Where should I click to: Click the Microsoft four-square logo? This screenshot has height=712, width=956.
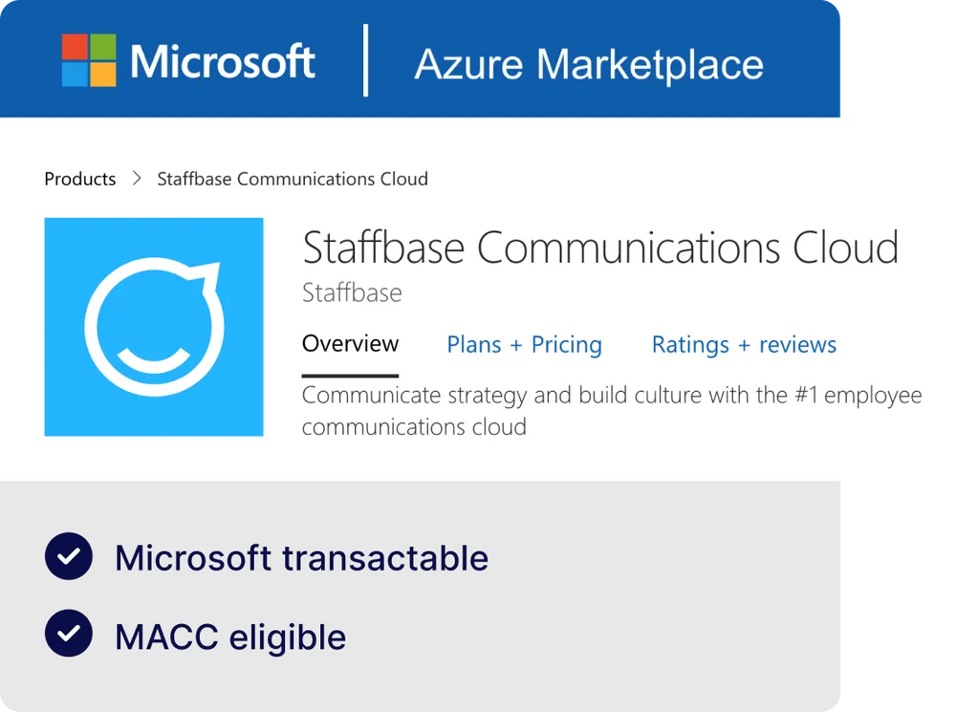[x=89, y=60]
